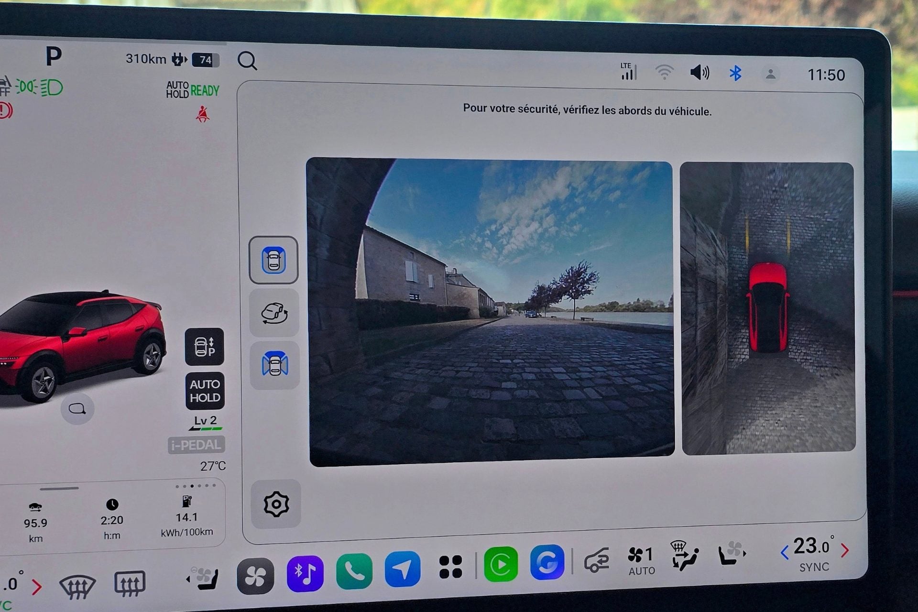Open the user profile icon
918x612 pixels.
pyautogui.click(x=770, y=75)
